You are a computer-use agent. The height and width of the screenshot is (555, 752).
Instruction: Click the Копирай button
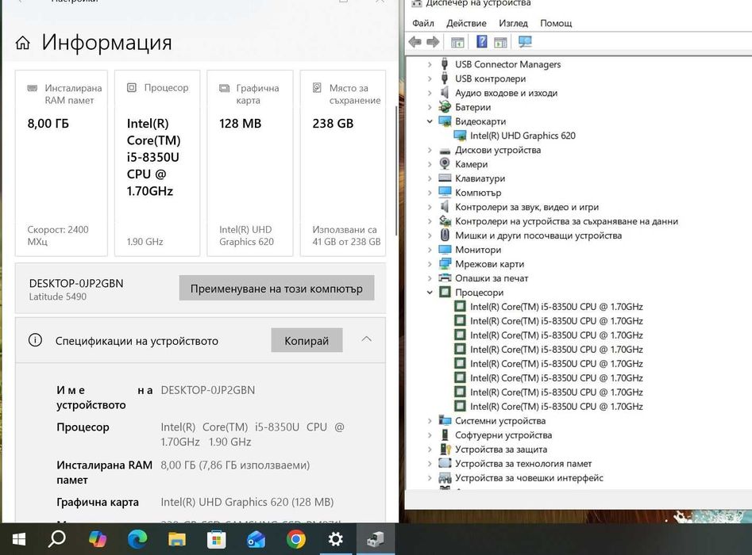tap(307, 340)
